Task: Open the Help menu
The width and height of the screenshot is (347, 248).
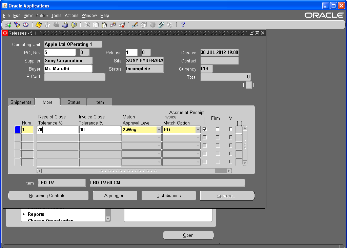Action: click(105, 16)
